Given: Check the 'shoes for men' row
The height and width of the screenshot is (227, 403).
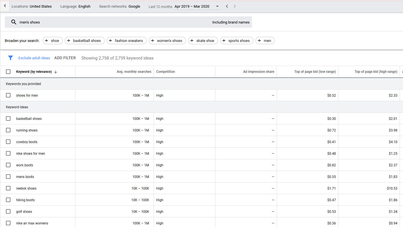Looking at the screenshot, I should tap(8, 95).
